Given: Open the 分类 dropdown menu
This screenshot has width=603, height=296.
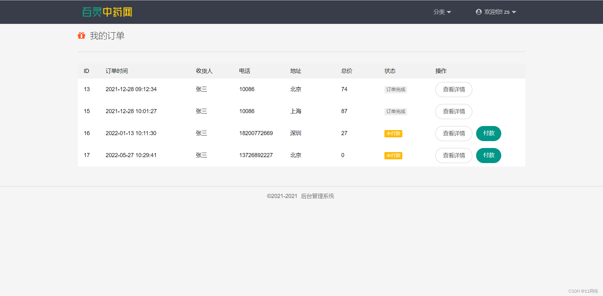Looking at the screenshot, I should 442,12.
